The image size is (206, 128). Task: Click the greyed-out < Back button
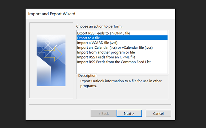(x=103, y=113)
